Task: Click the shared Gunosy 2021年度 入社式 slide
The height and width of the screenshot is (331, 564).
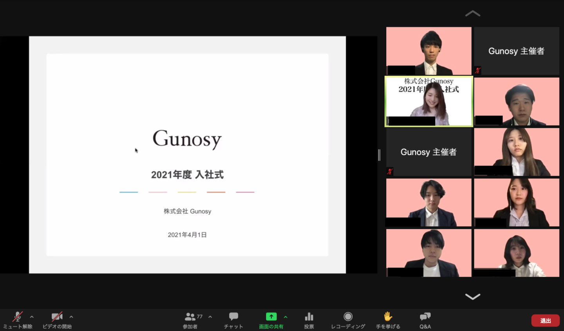Action: pyautogui.click(x=187, y=155)
